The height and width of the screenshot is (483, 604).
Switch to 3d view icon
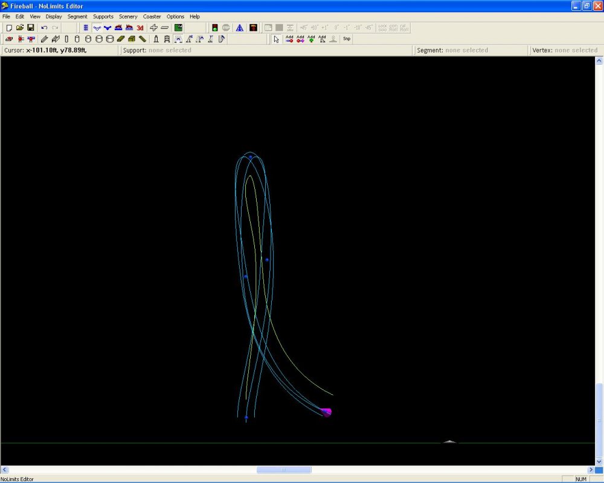coord(140,28)
